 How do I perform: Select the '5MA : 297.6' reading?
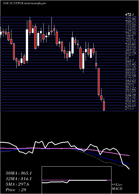click(x=17, y=184)
